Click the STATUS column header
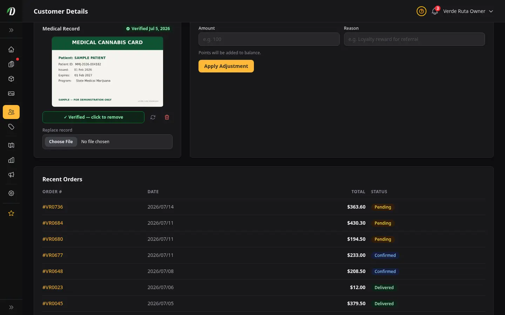 [379, 192]
